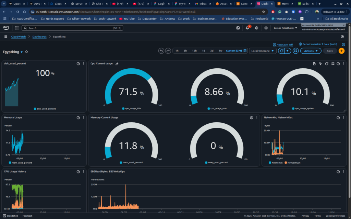
Task: Click the Save button
Action: tap(330, 51)
